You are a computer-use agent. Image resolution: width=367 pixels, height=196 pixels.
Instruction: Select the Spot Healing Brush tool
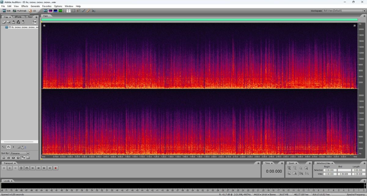click(x=88, y=11)
